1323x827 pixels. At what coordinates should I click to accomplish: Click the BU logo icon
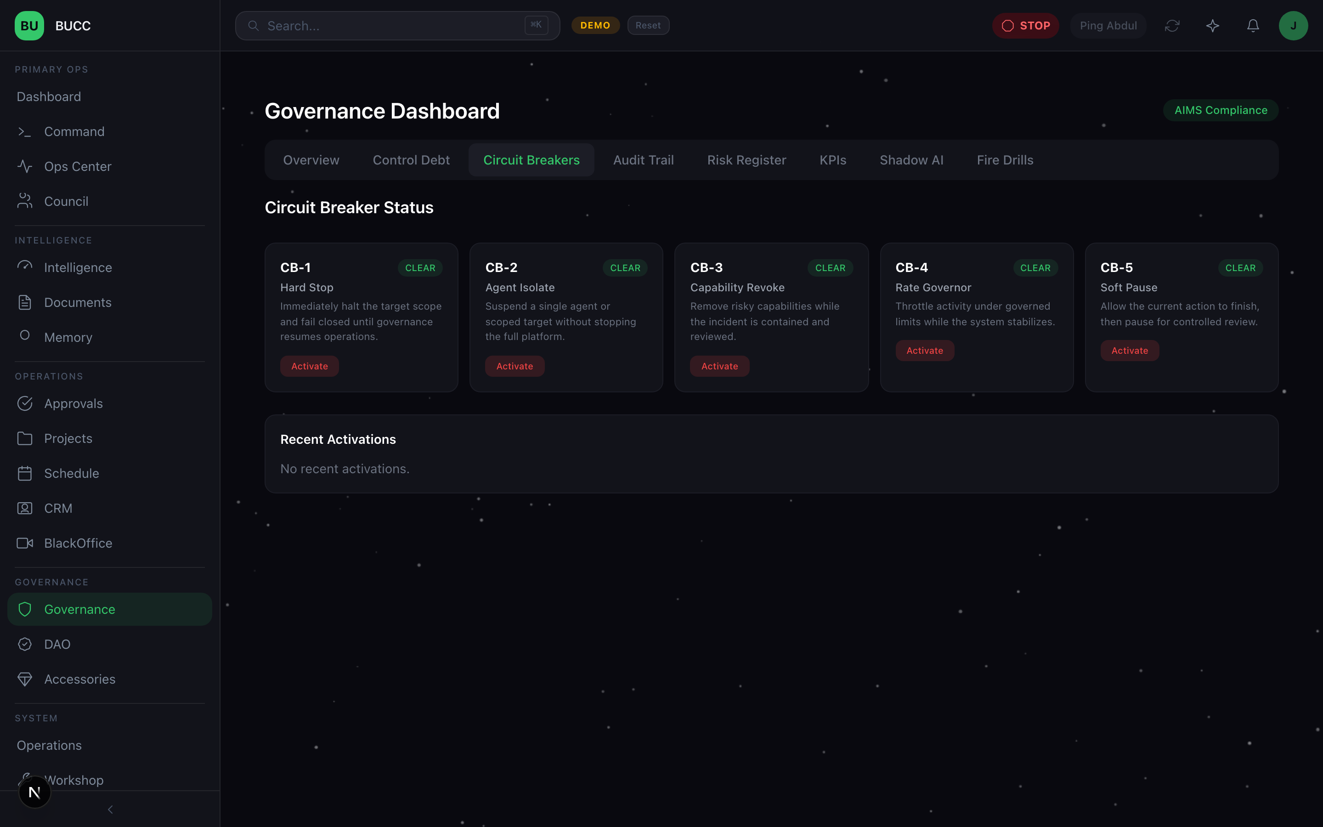29,26
